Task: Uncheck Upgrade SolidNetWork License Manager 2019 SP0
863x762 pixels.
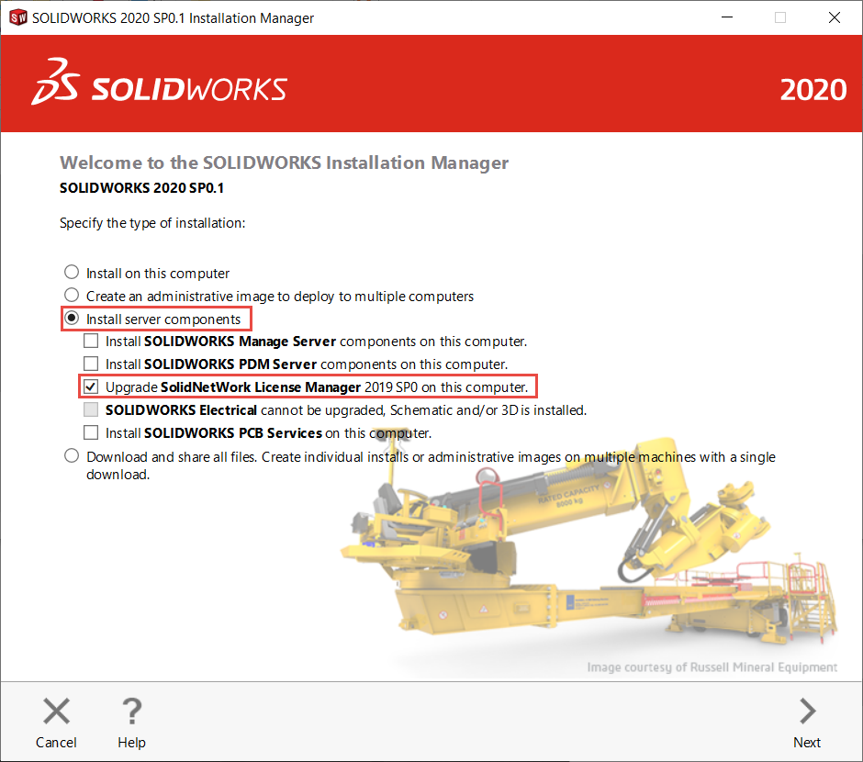Action: 91,387
